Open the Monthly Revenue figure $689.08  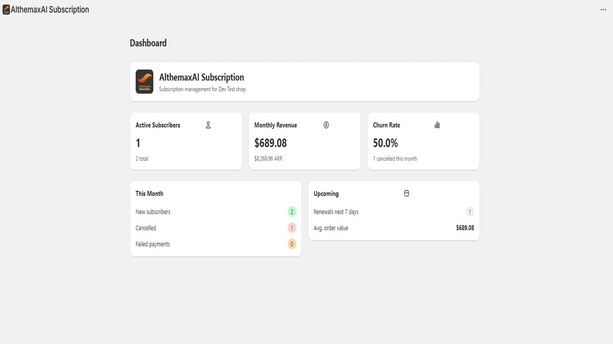(x=271, y=143)
